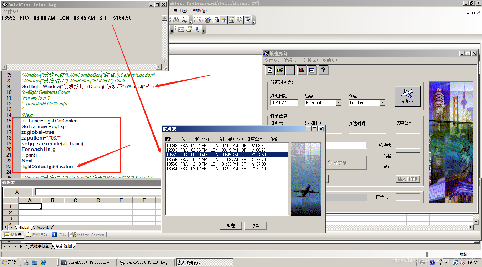
Task: Select flight 13556 row in flight list
Action: coord(227,160)
